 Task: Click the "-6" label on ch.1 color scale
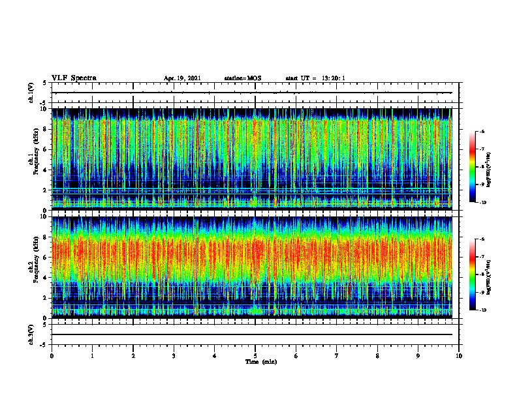point(481,132)
